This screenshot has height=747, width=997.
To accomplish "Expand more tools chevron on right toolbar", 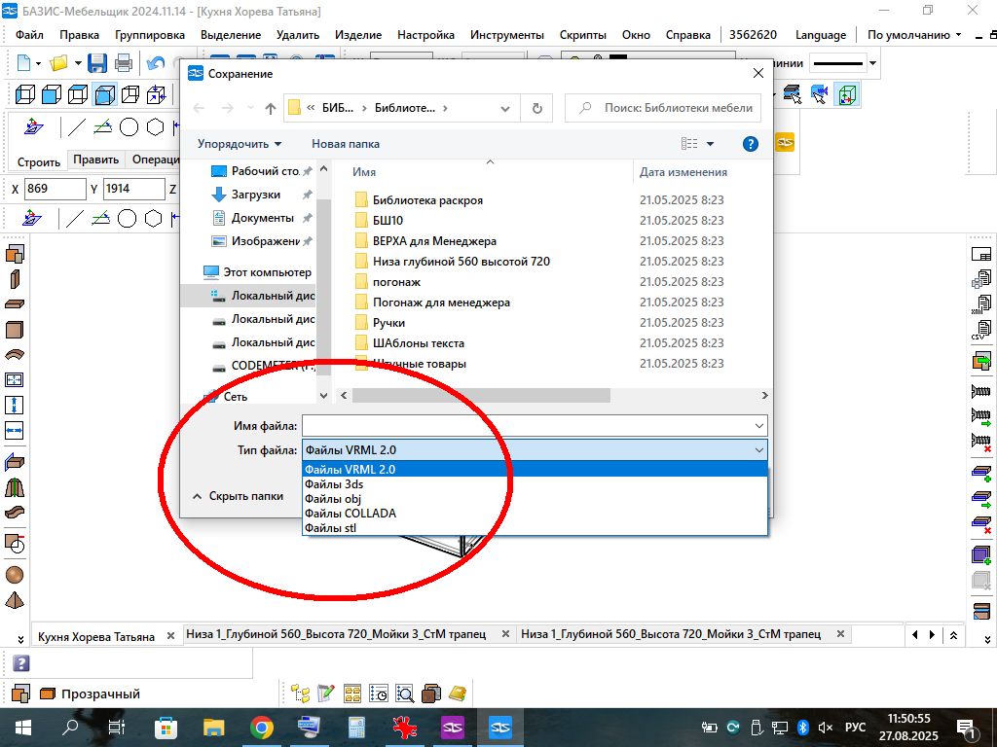I will coord(987,640).
